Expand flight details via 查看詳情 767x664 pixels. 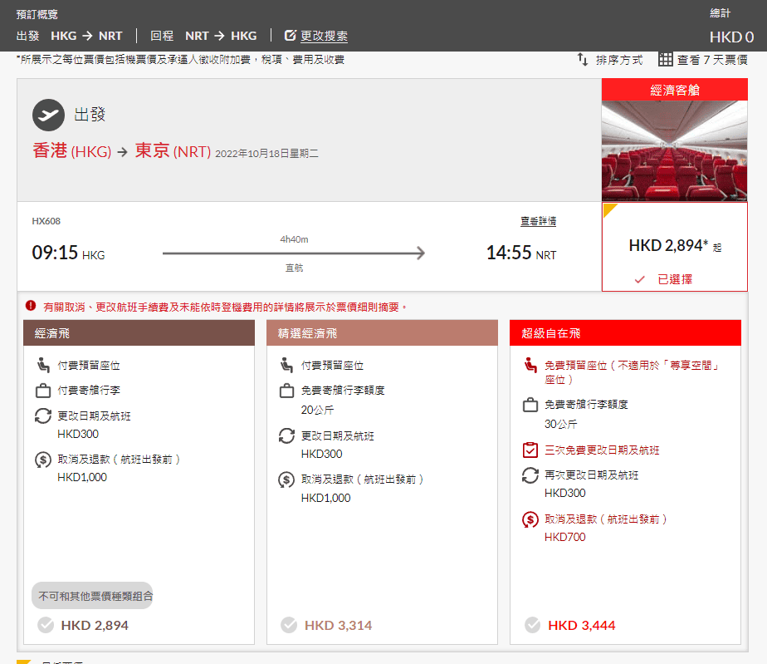(538, 222)
